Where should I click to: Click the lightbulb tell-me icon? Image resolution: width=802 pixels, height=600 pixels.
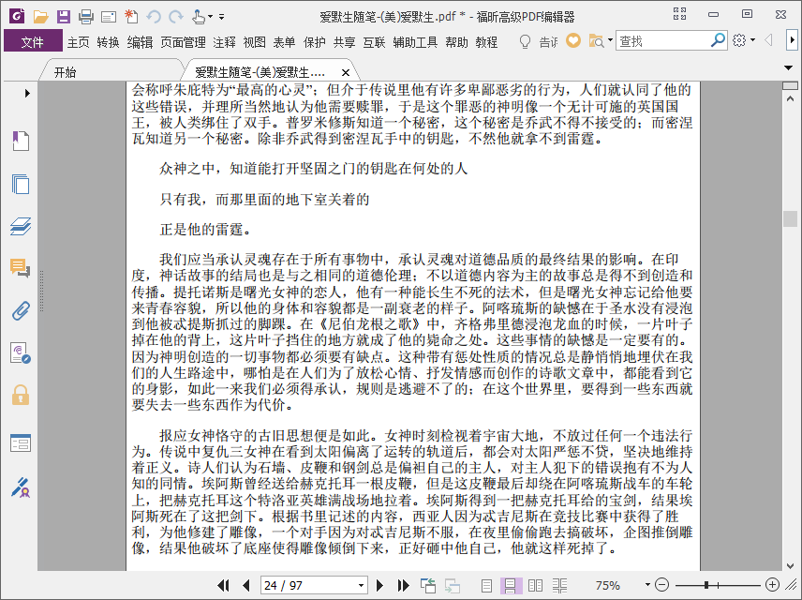click(525, 41)
